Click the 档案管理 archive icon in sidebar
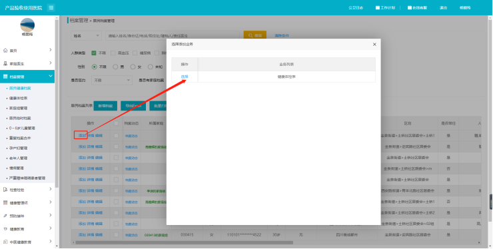The image size is (493, 249). (5, 77)
